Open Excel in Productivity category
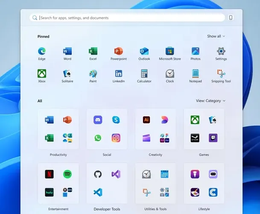 (49, 138)
